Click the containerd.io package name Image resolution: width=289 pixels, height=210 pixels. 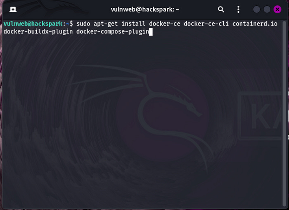click(255, 24)
